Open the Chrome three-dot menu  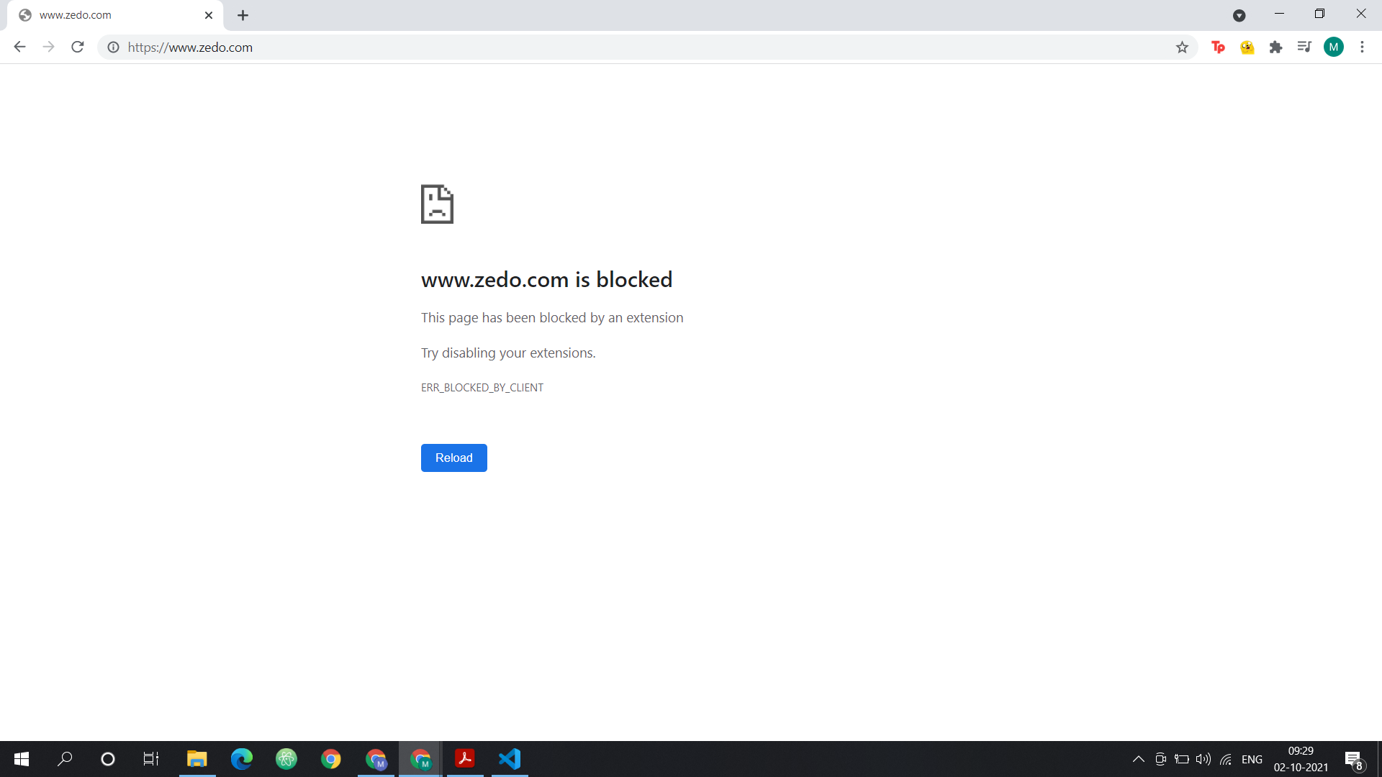coord(1363,47)
